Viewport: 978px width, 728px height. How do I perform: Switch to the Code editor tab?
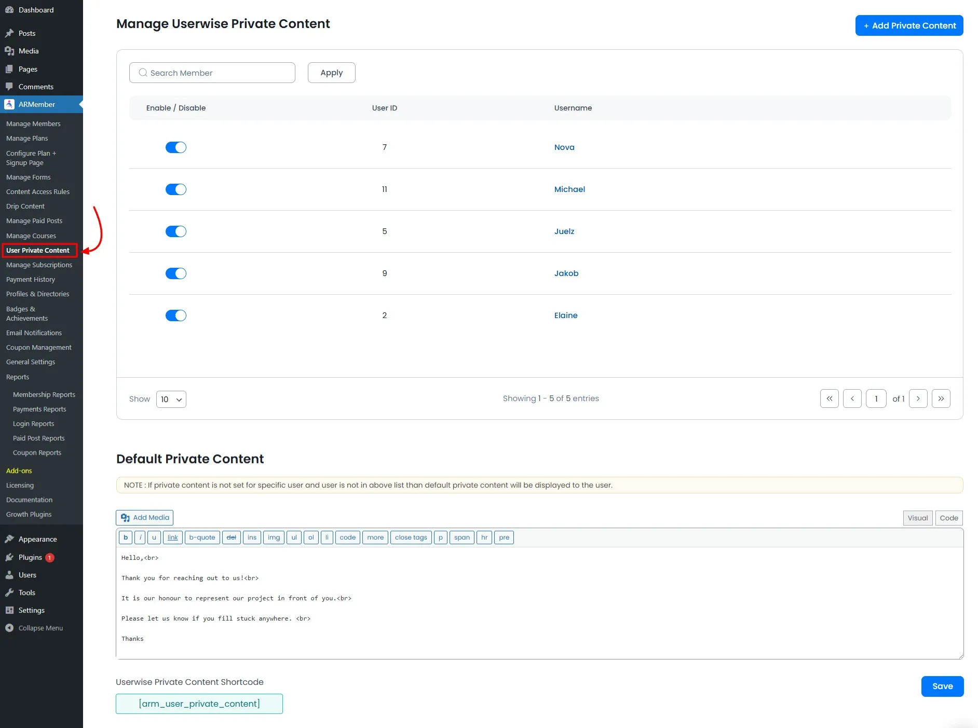[x=949, y=517]
